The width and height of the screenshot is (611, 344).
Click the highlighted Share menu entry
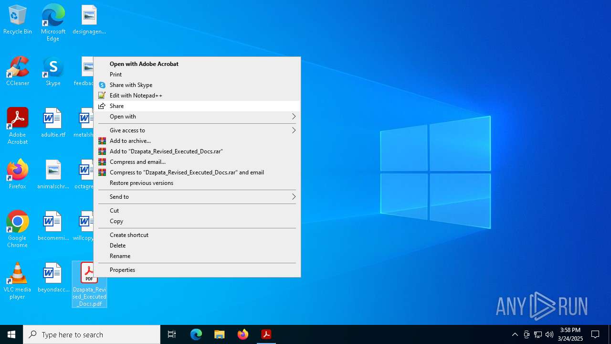pos(197,106)
